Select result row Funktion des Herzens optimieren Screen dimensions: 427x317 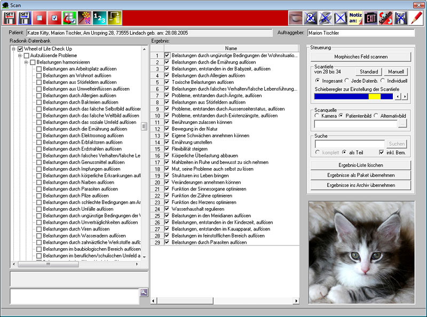click(204, 202)
